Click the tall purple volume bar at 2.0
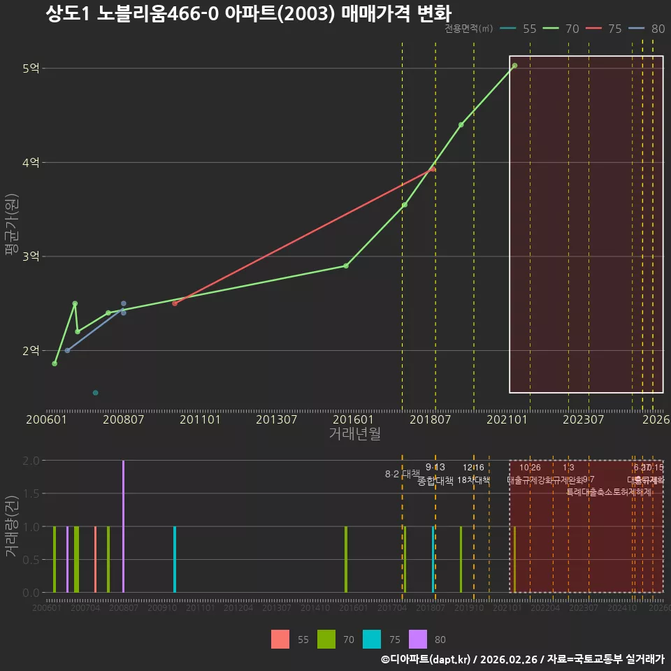This screenshot has height=671, width=671. pyautogui.click(x=123, y=526)
